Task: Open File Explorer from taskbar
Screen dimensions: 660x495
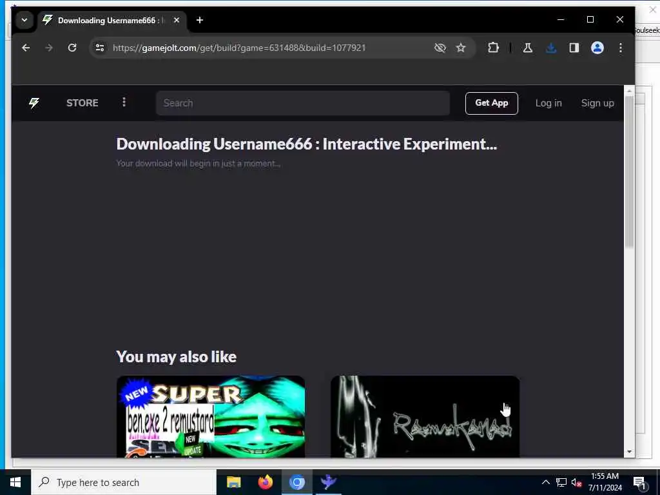Action: (x=233, y=482)
